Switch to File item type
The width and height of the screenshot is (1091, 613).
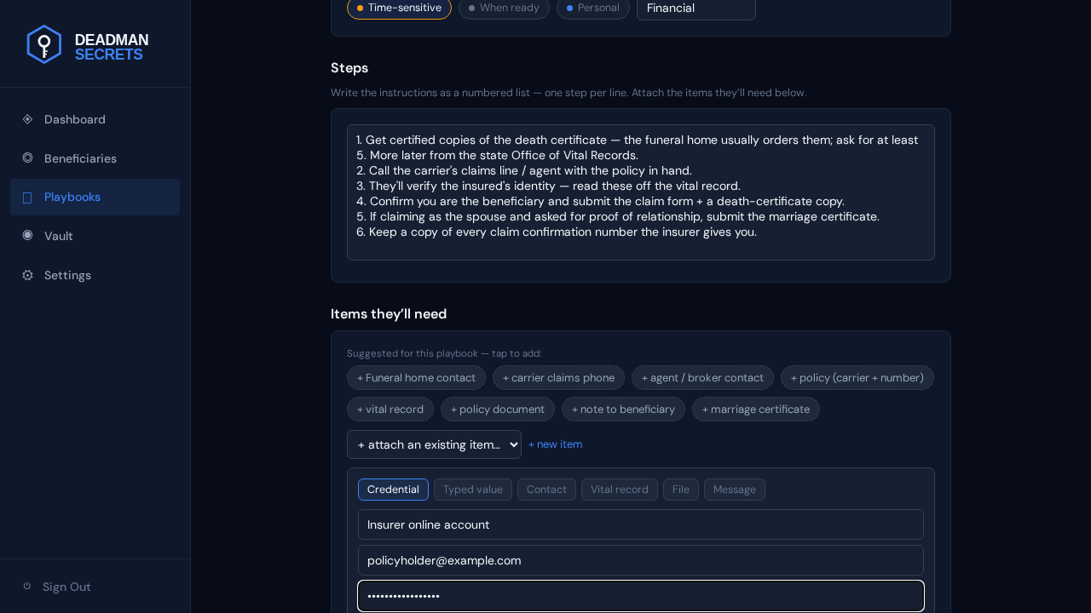[681, 490]
